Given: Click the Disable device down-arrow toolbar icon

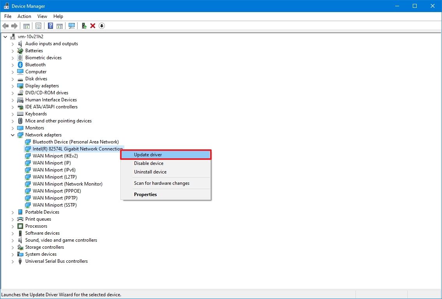Looking at the screenshot, I should [x=102, y=26].
